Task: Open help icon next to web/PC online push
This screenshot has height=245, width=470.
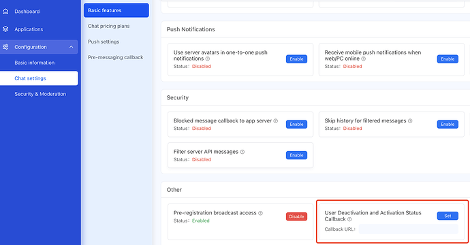Action: (363, 59)
